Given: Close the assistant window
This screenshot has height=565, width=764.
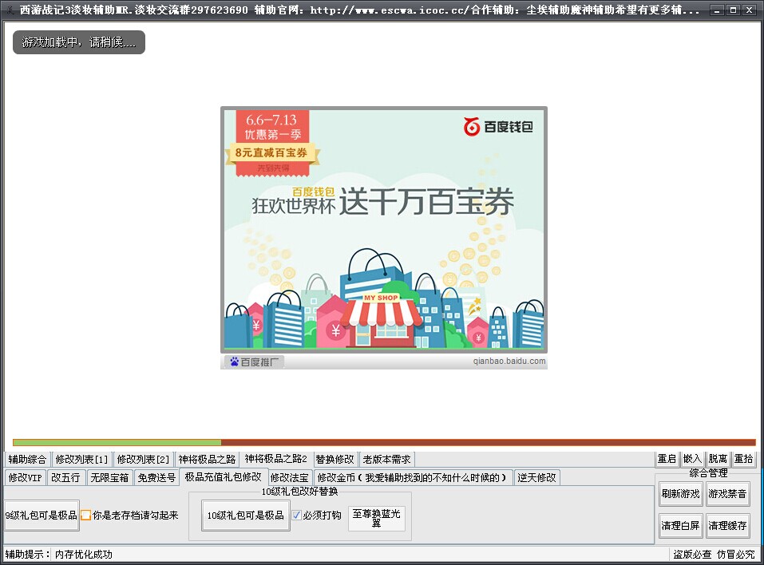Looking at the screenshot, I should tap(750, 10).
